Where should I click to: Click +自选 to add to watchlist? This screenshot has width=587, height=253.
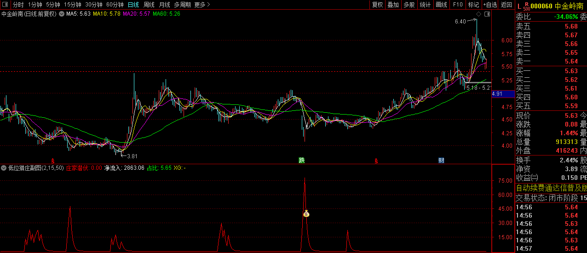coord(490,5)
